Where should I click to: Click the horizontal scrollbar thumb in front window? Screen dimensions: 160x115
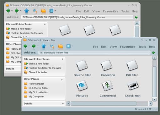103,104
